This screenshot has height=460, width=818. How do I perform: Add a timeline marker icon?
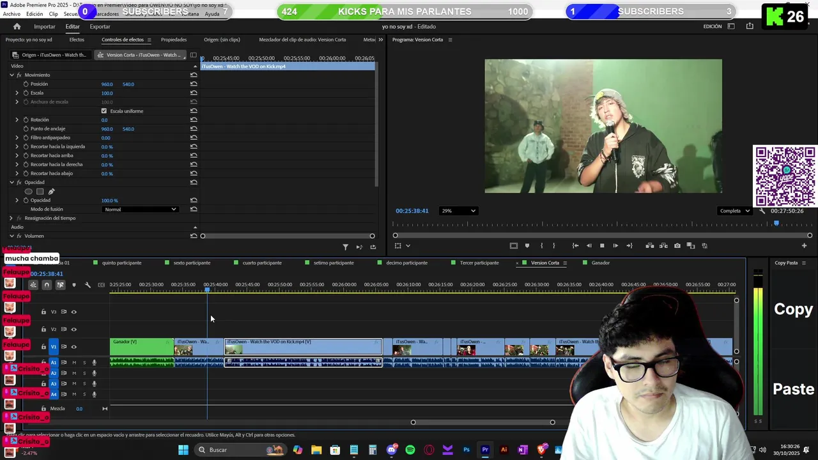tap(74, 285)
